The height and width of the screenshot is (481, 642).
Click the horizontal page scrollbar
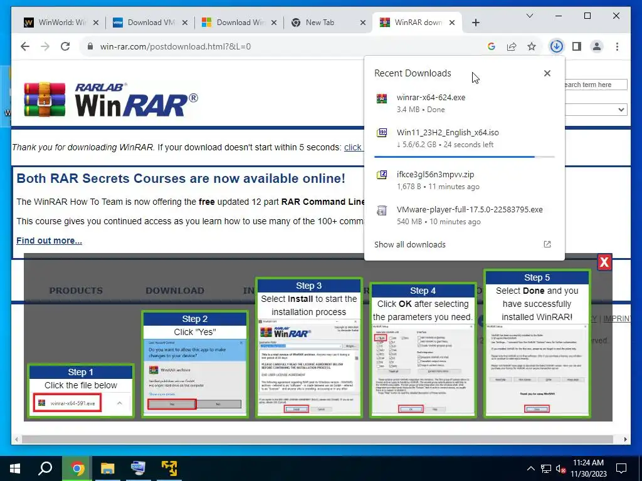click(317, 439)
